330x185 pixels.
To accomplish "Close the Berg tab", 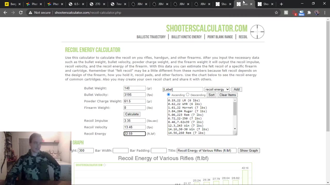I will (19, 4).
